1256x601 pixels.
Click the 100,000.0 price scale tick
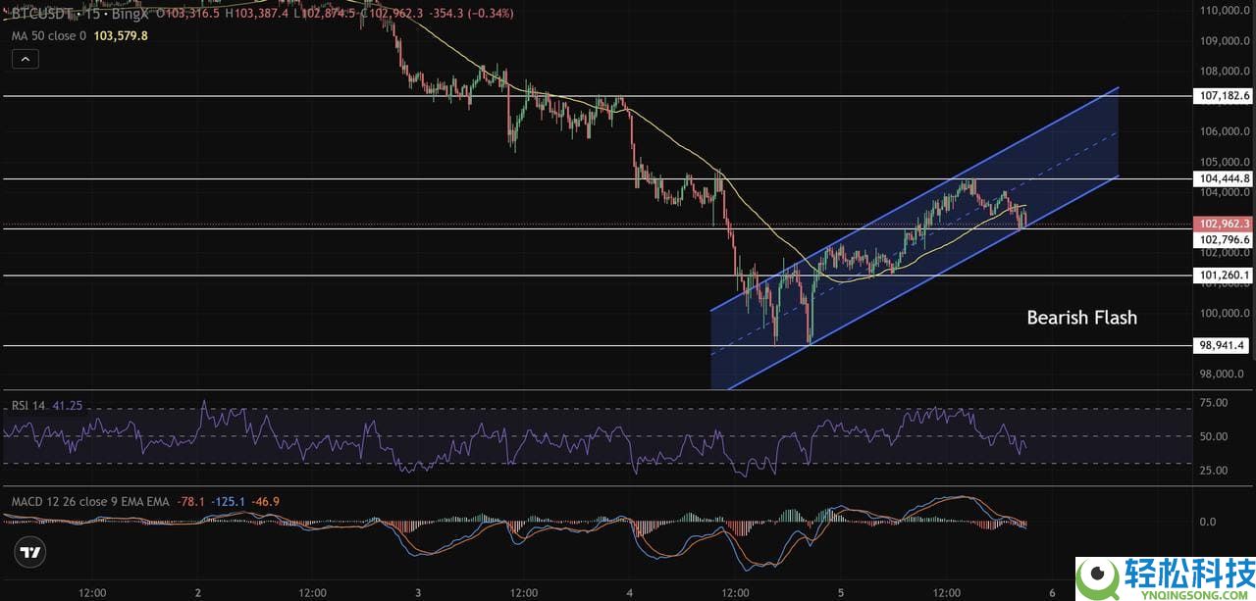pos(1223,313)
